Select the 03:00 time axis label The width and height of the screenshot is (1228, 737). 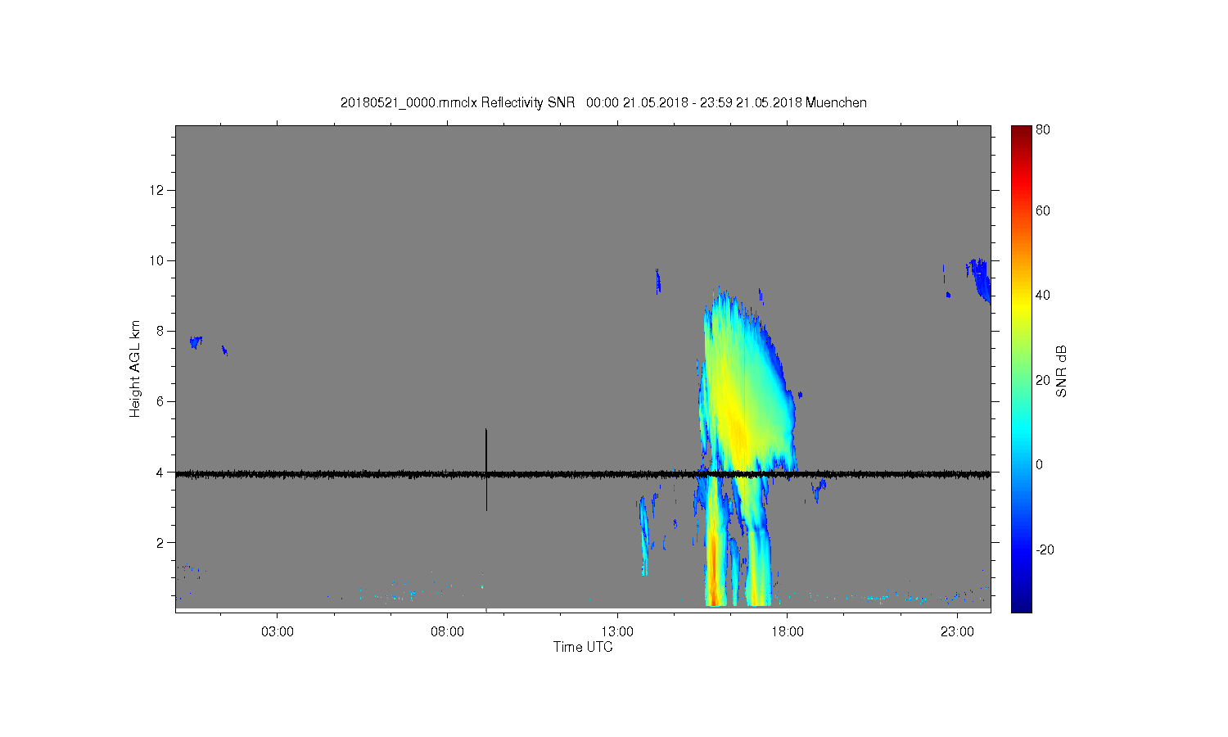click(277, 632)
